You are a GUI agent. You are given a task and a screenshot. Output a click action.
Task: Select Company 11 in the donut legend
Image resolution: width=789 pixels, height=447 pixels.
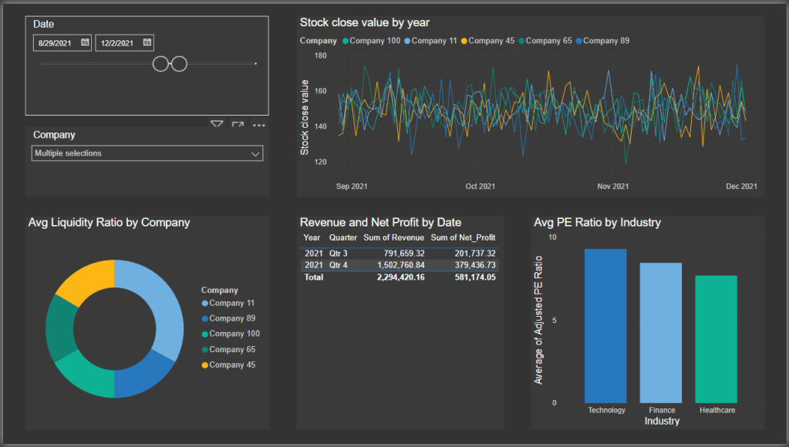pos(231,304)
